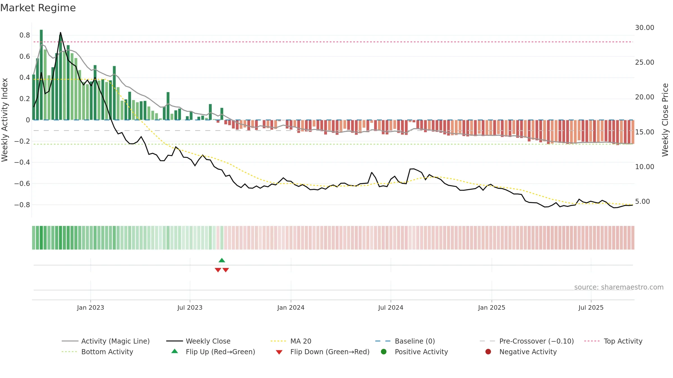Click the Negative Activity legend text
Viewport: 673px width, 378px height.
(528, 352)
